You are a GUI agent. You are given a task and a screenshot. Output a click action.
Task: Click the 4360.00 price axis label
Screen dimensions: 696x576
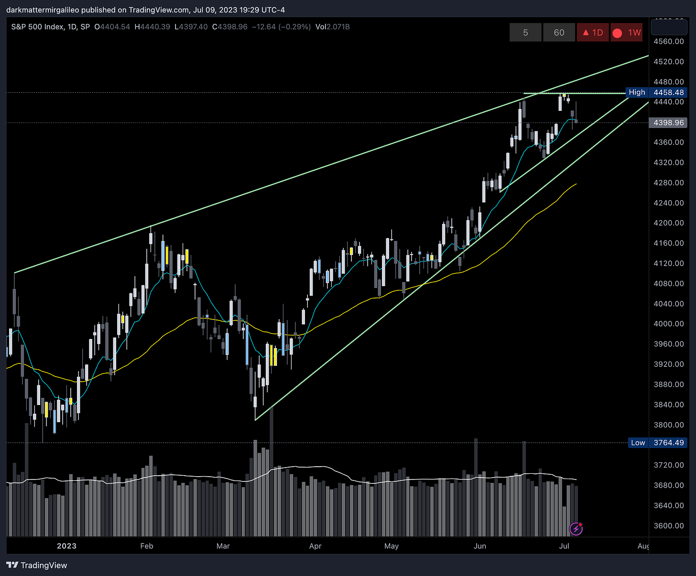(x=669, y=142)
